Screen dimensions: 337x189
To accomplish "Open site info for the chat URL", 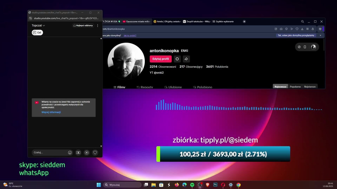I will [31, 18].
